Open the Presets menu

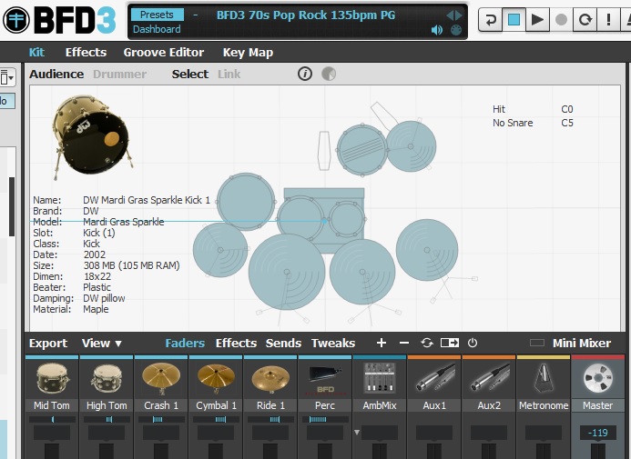pos(157,15)
